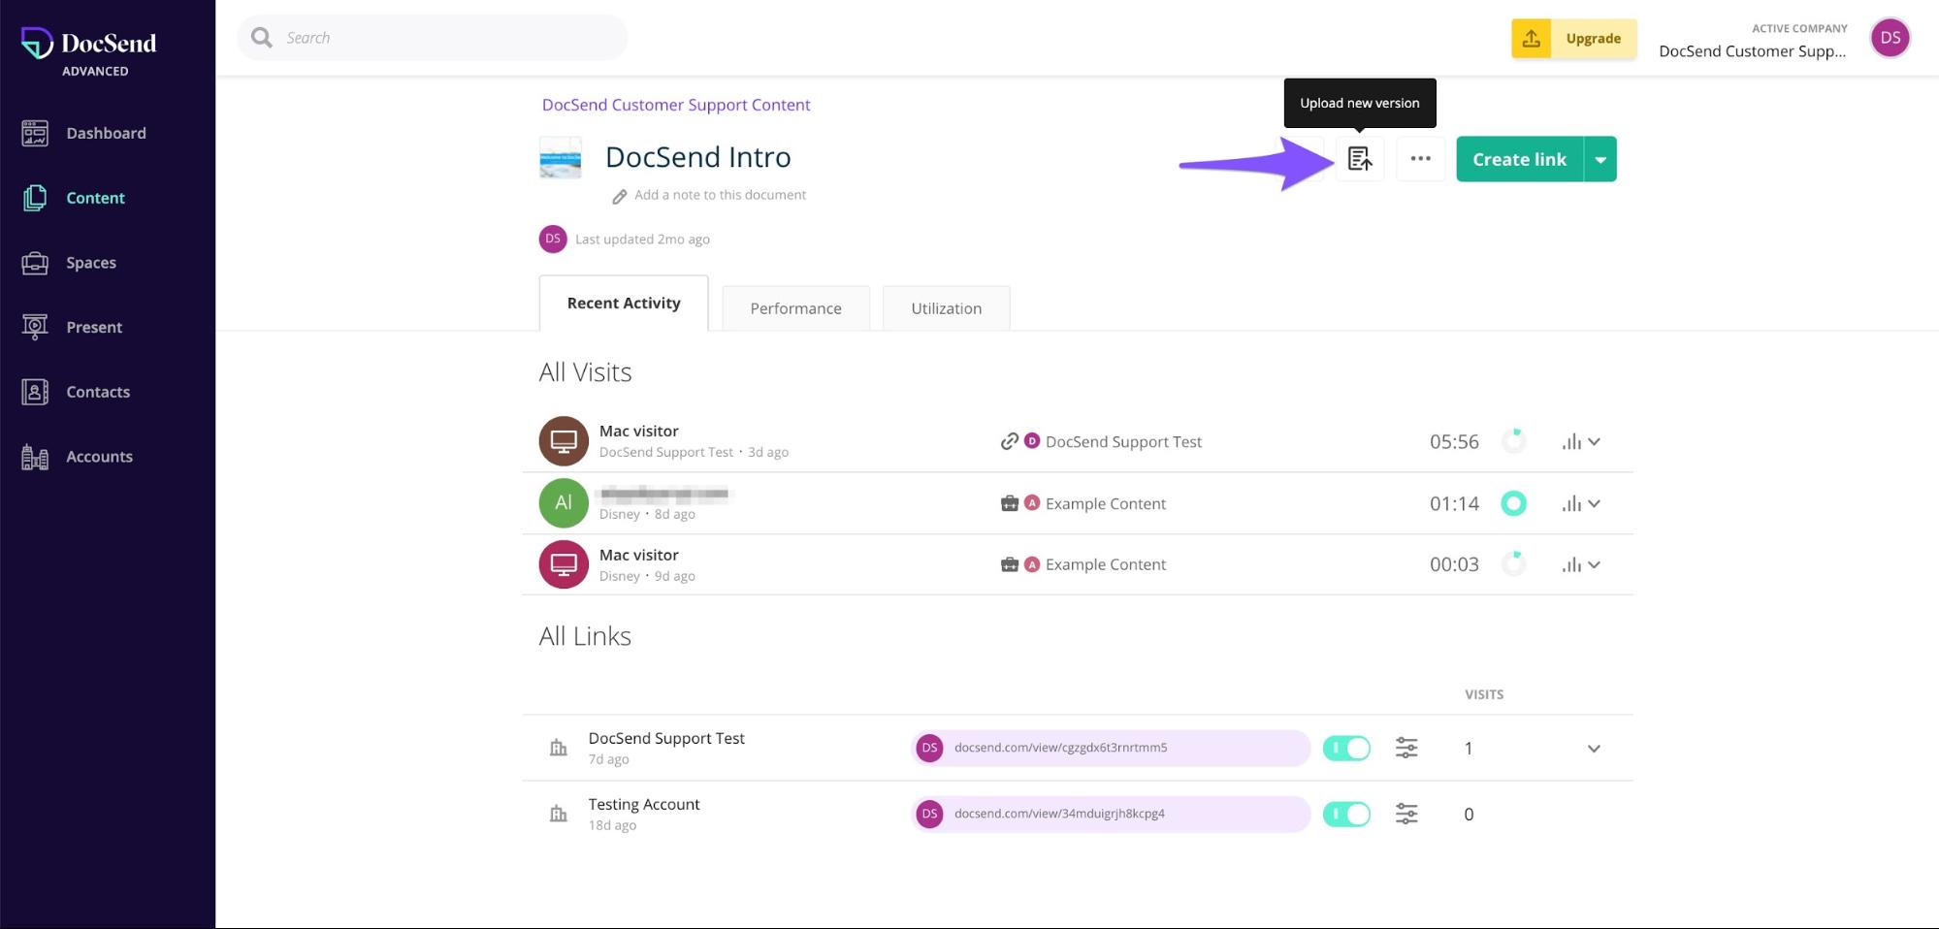Screen dimensions: 1939x929
Task: Click Mac visitor name, 9d ago row
Action: [638, 555]
